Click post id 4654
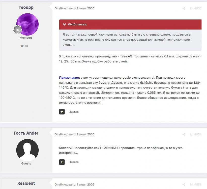Image resolution: width=207 pixels, height=189 pixels. pos(196,134)
